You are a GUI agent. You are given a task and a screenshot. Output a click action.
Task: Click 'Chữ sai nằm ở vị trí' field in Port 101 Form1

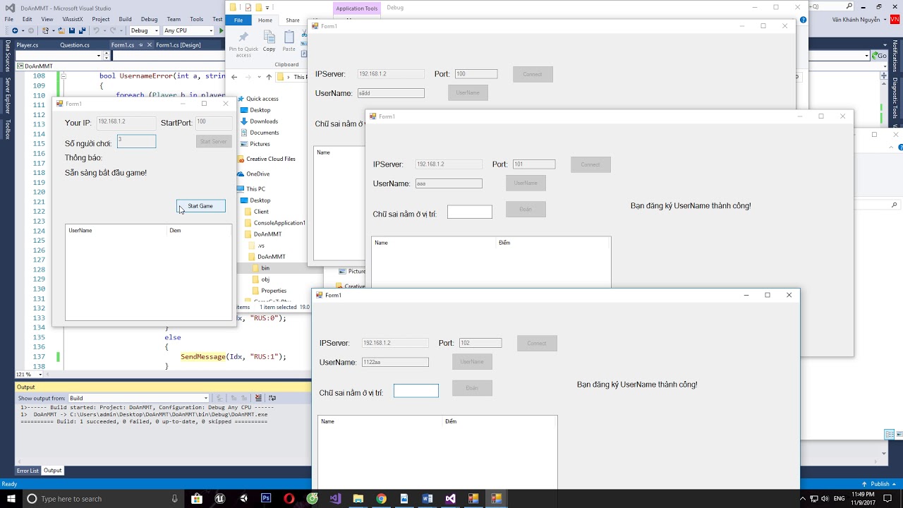(x=470, y=212)
